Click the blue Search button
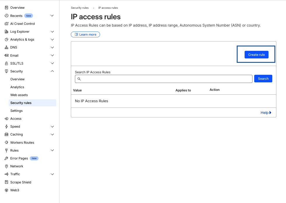 click(x=263, y=79)
